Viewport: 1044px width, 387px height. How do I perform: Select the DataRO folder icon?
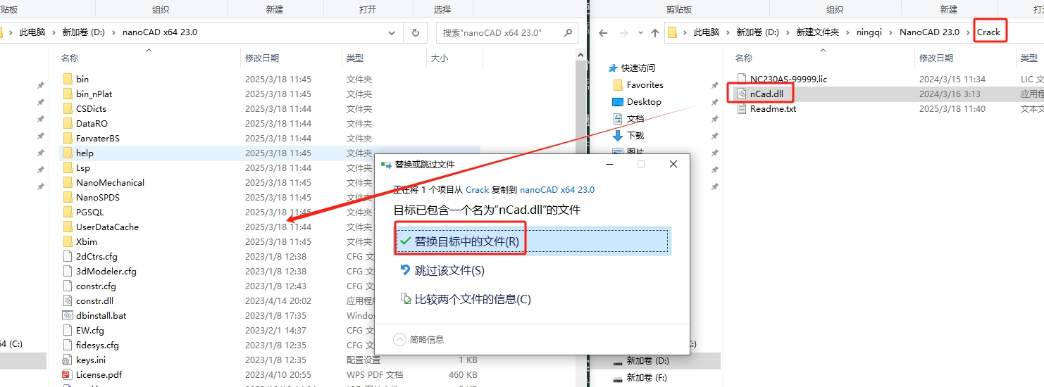tap(68, 123)
